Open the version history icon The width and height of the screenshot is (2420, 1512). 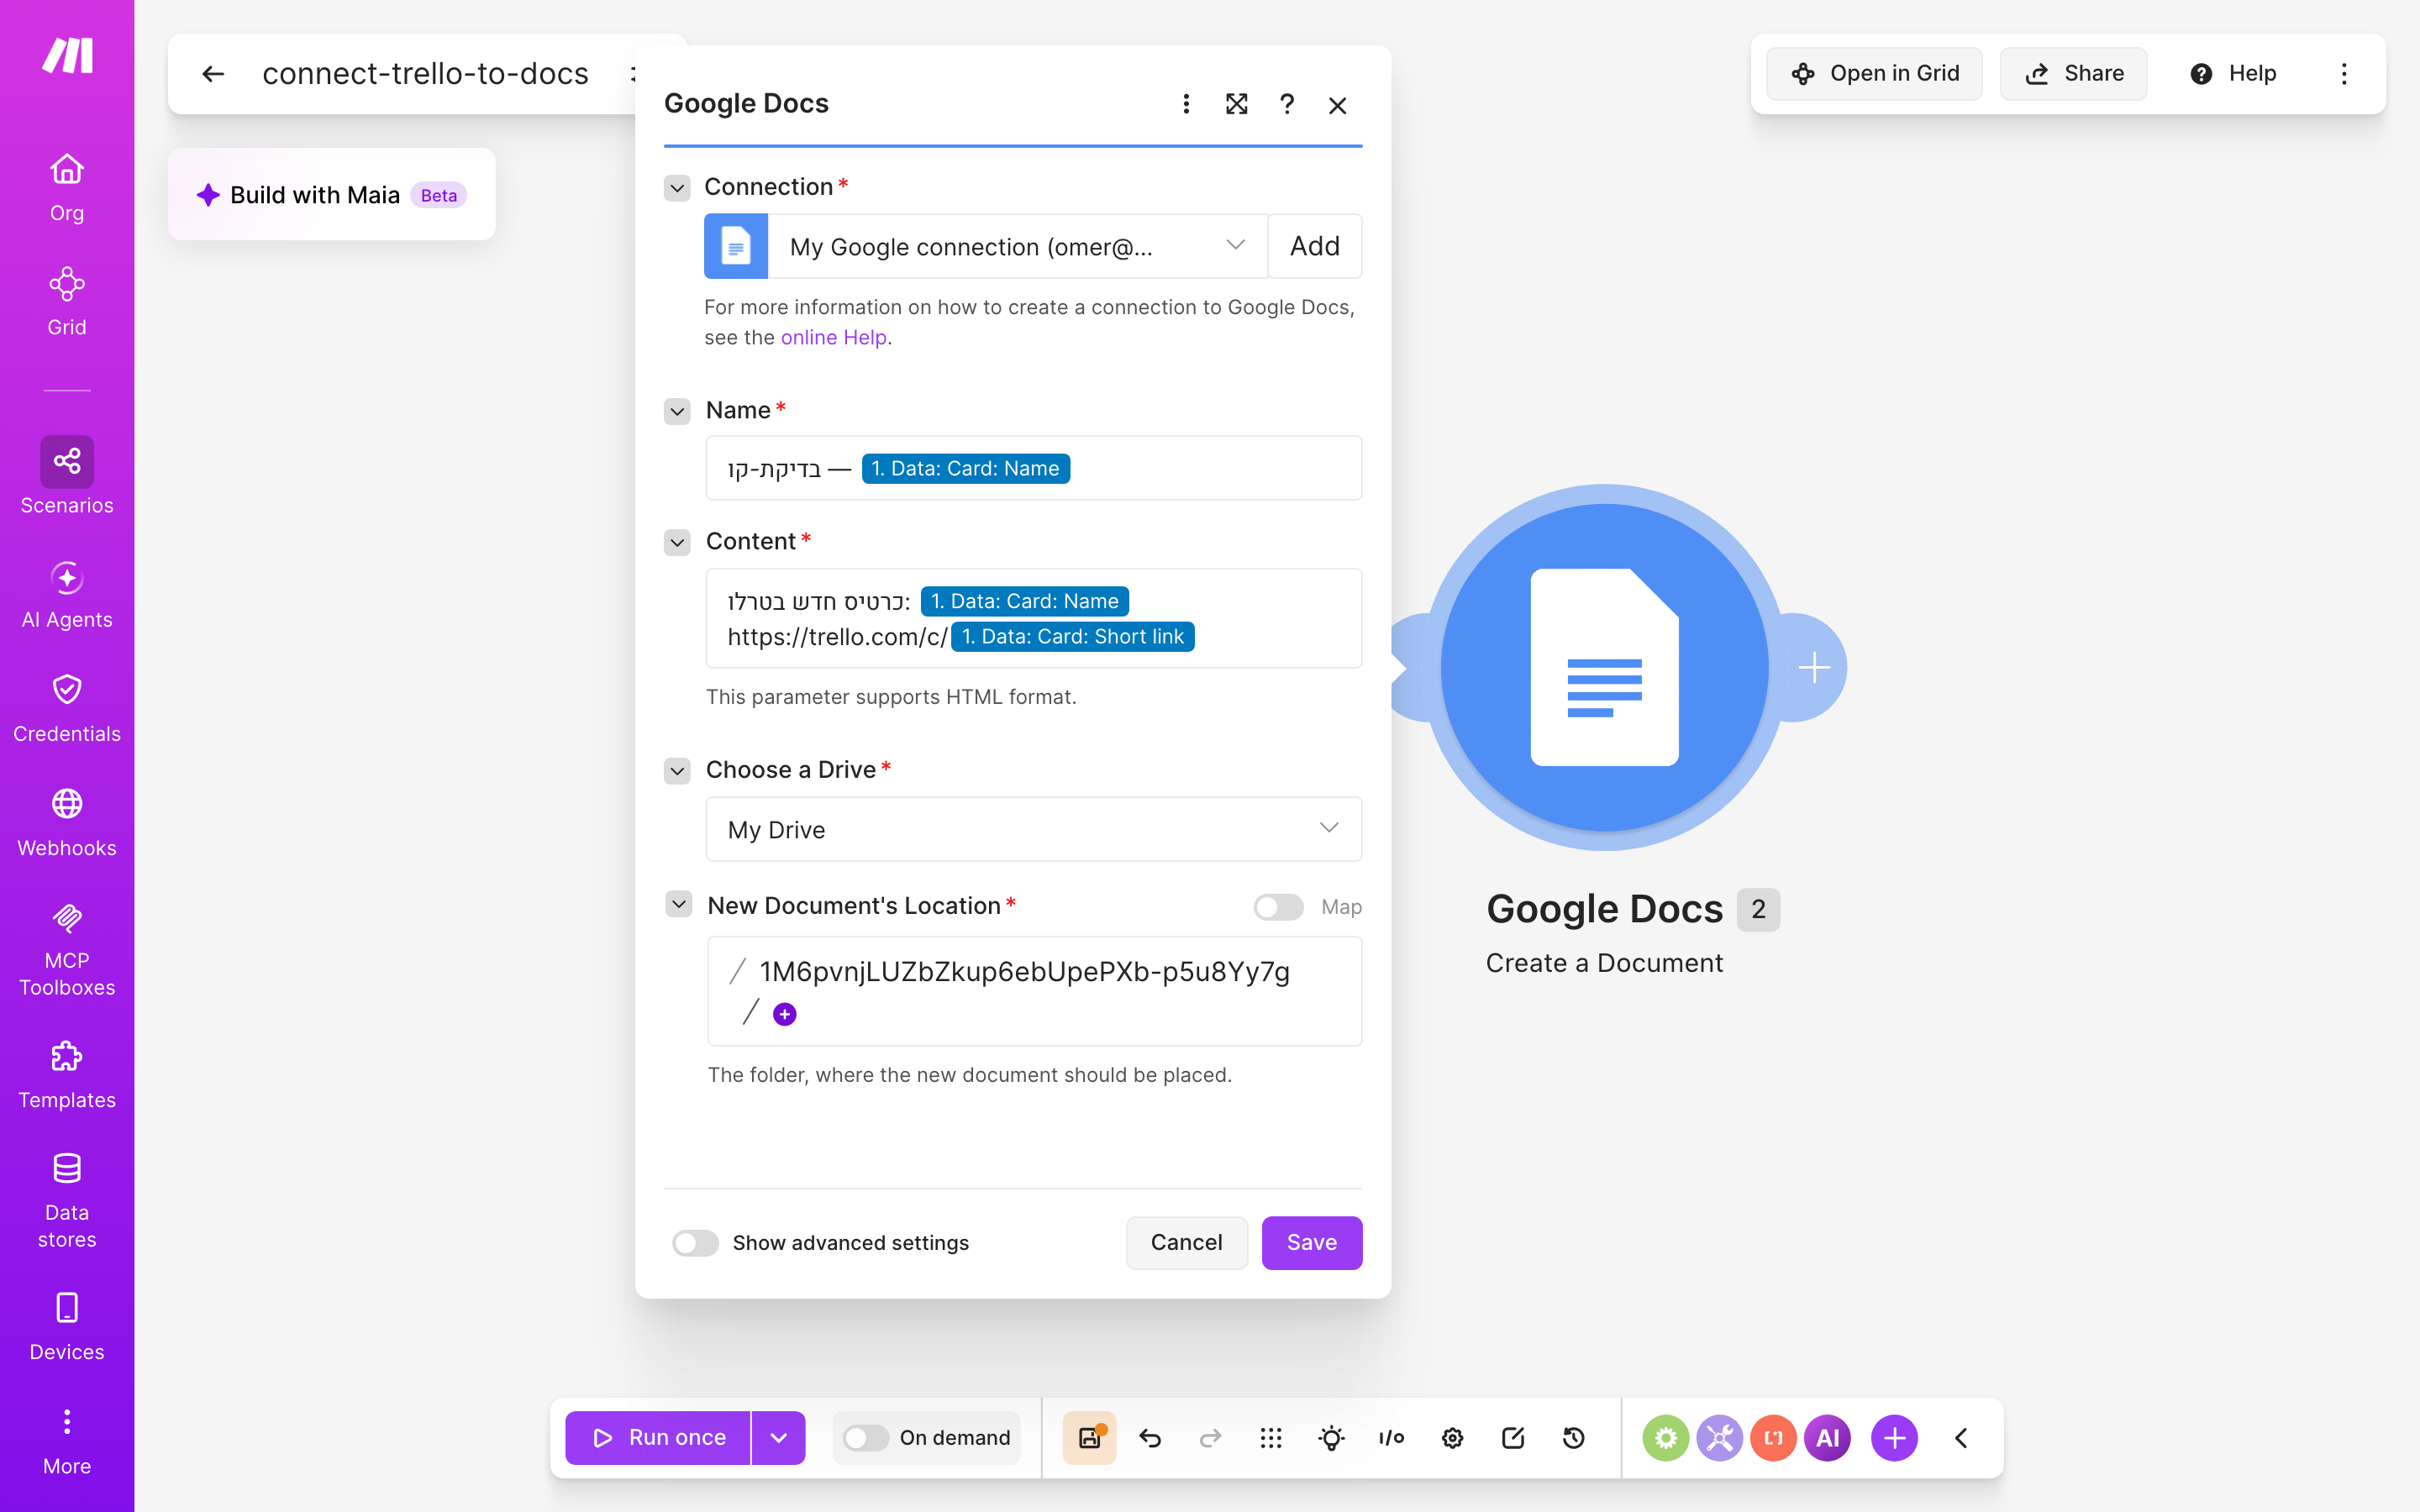[1573, 1438]
